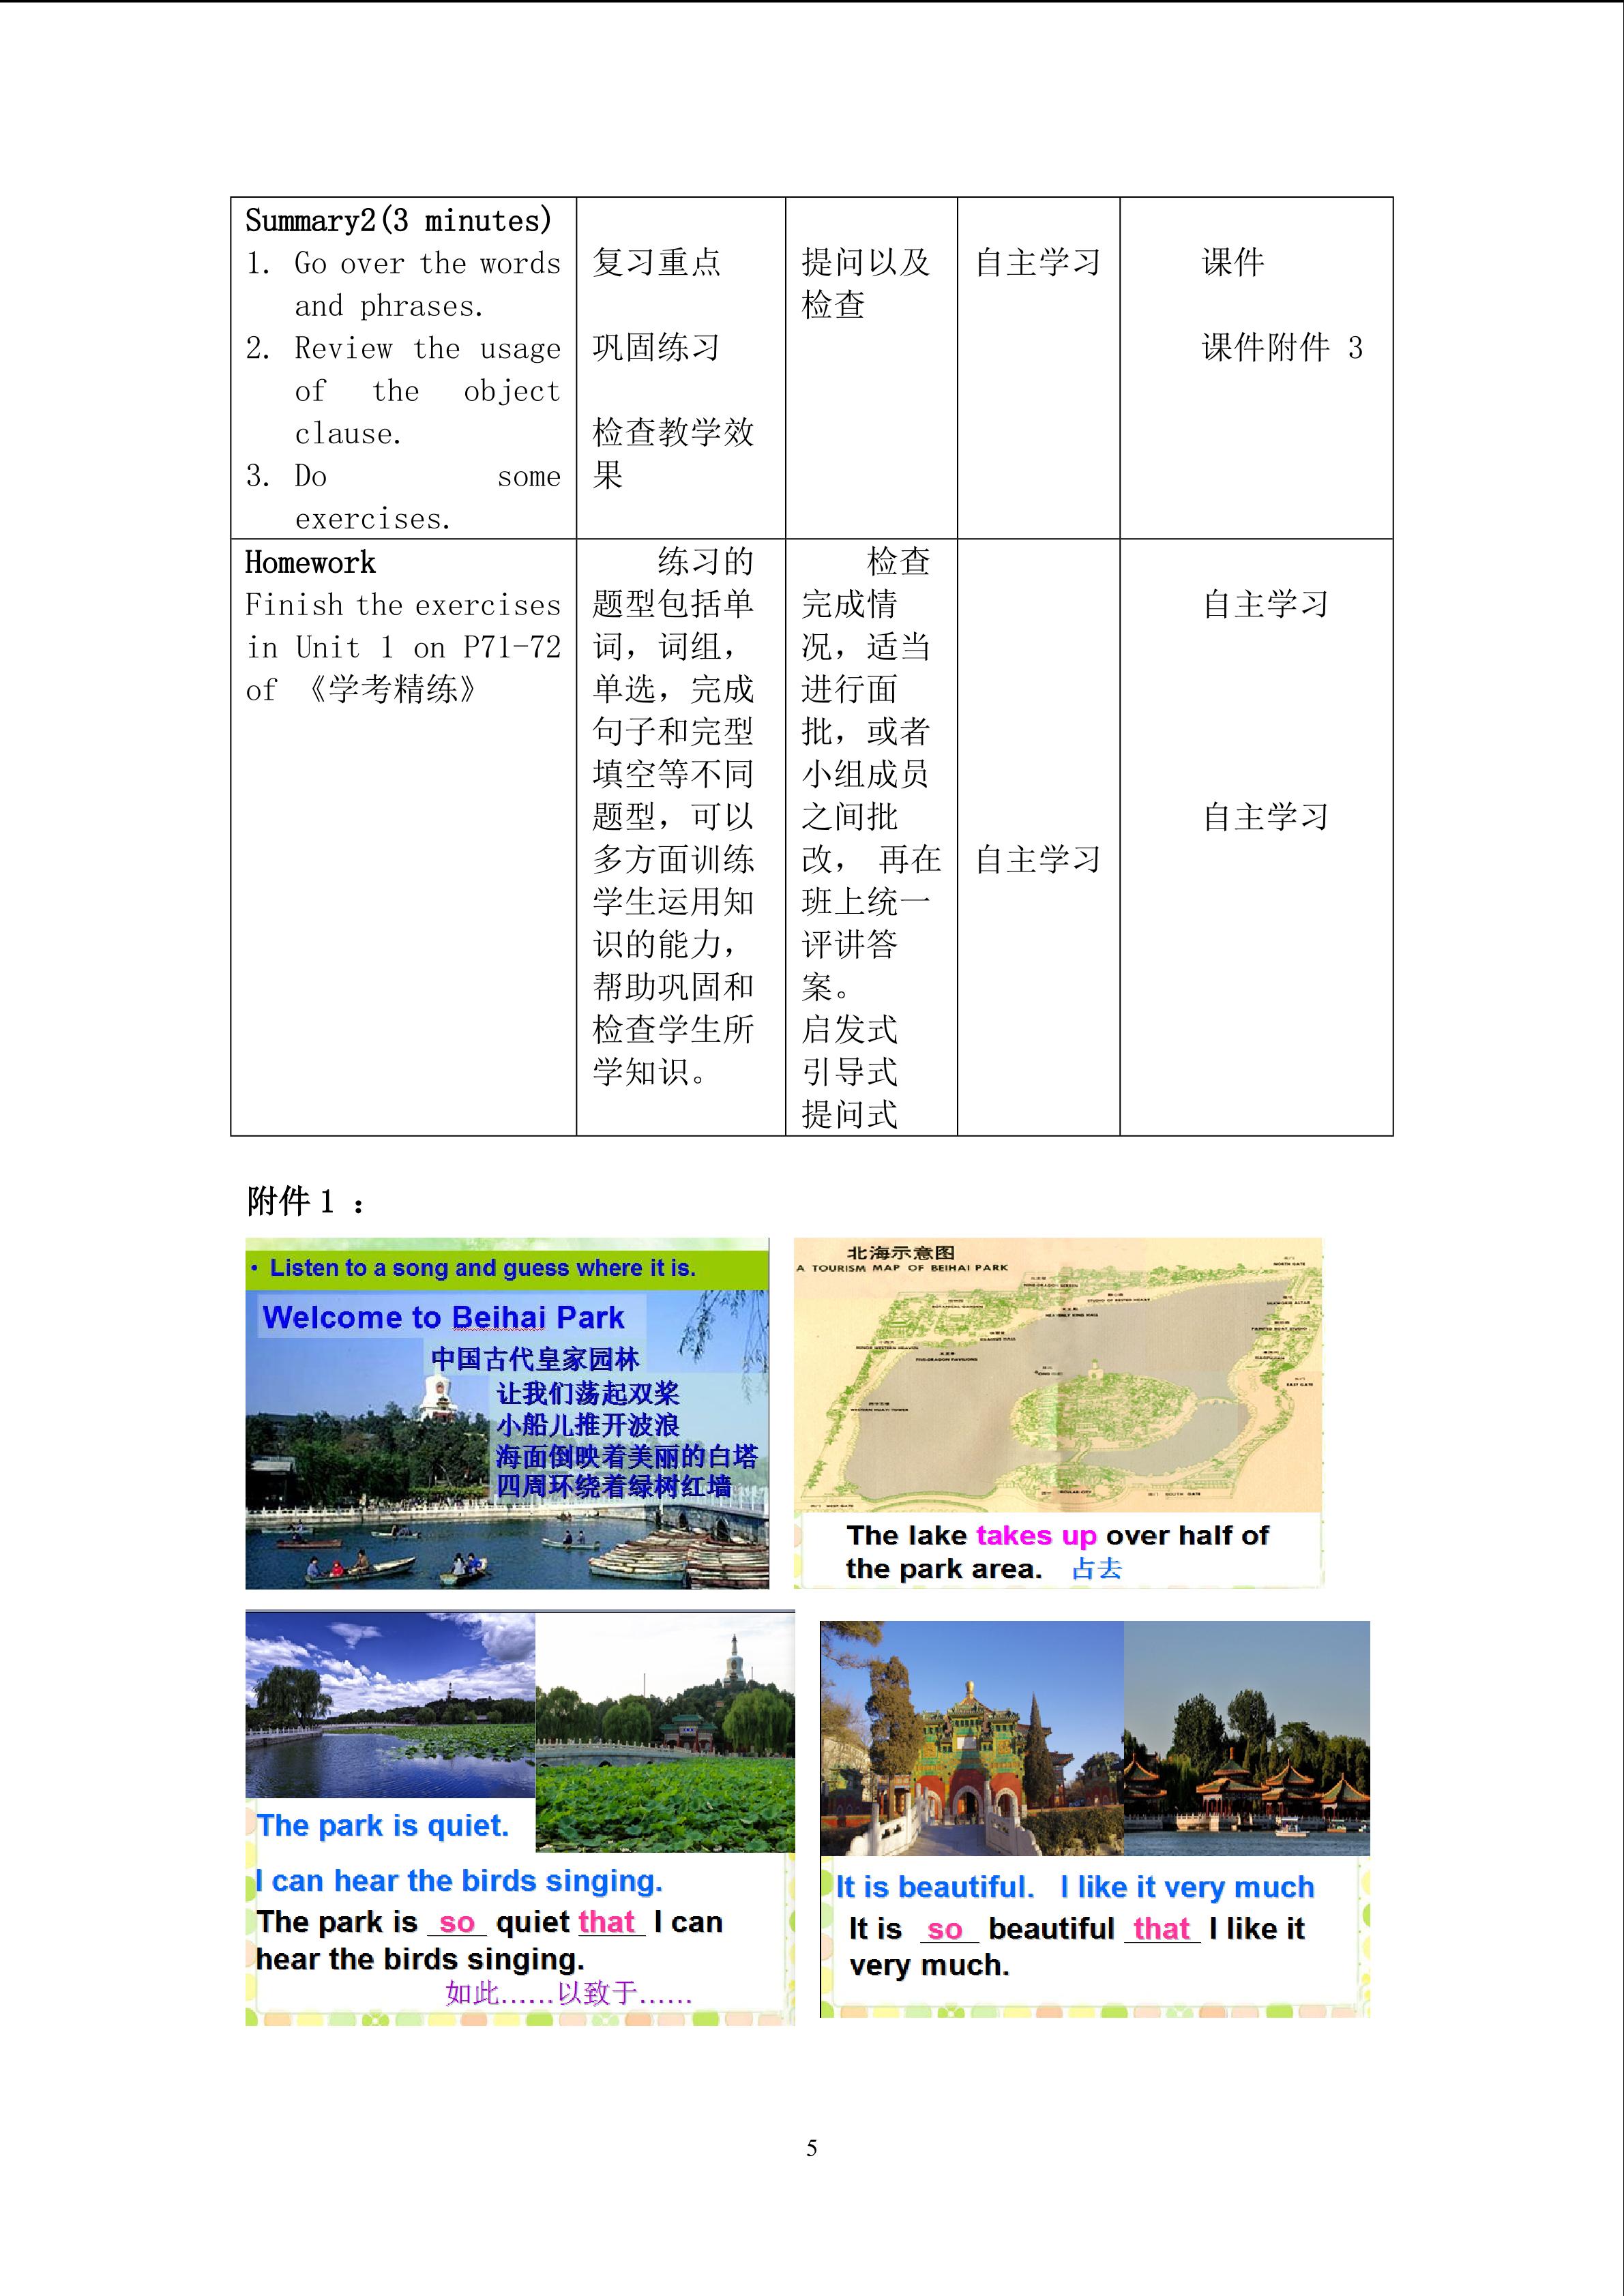Click the 'Summary2(3 minutes)' heading

(398, 220)
